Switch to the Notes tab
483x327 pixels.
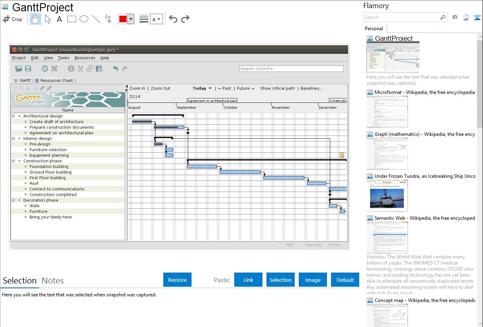click(53, 281)
